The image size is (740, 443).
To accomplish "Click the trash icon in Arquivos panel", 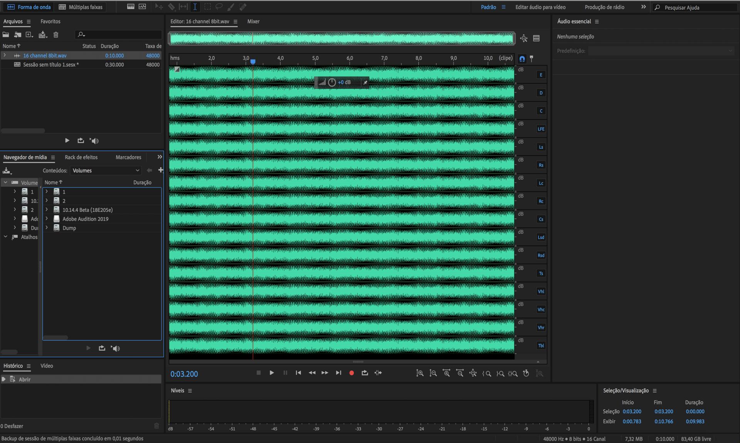I will [x=56, y=35].
